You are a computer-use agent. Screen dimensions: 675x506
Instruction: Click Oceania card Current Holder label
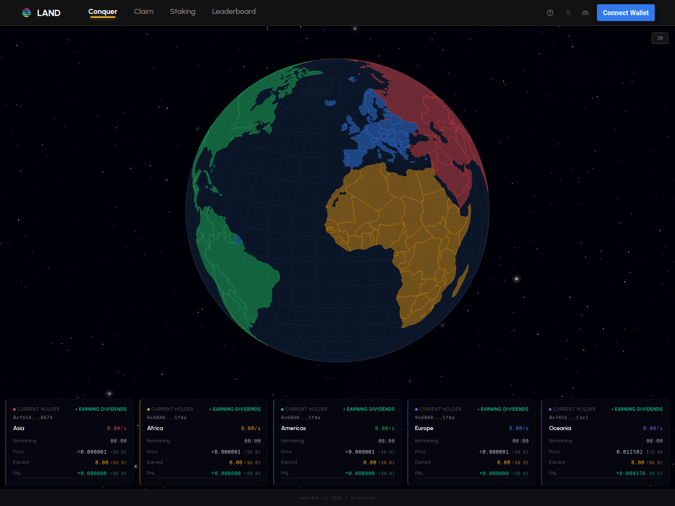(x=574, y=409)
